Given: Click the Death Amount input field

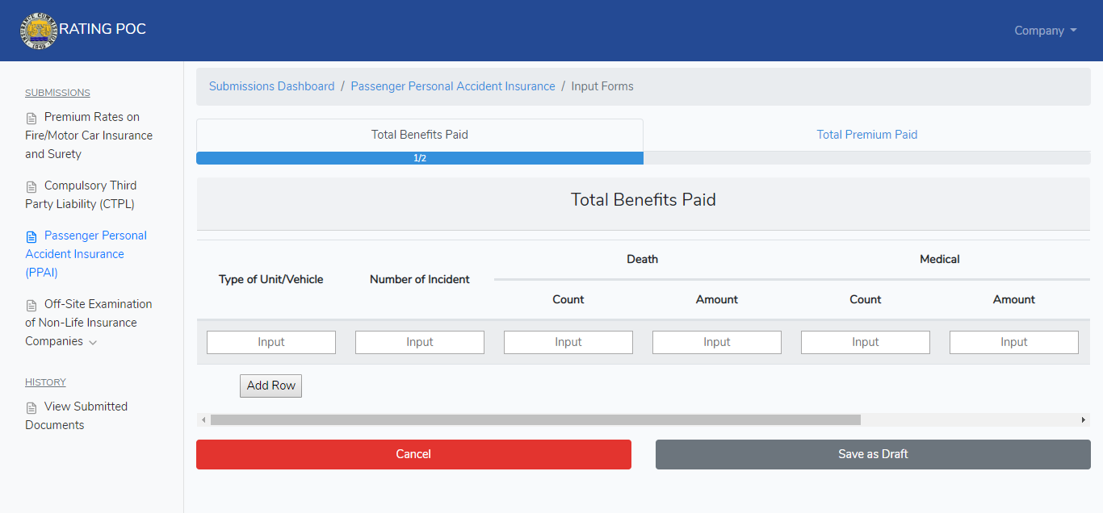Looking at the screenshot, I should click(x=717, y=342).
